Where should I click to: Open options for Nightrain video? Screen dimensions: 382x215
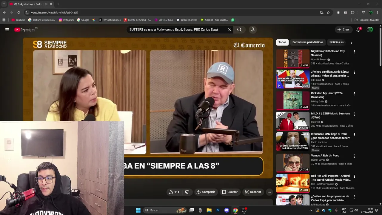point(355,52)
